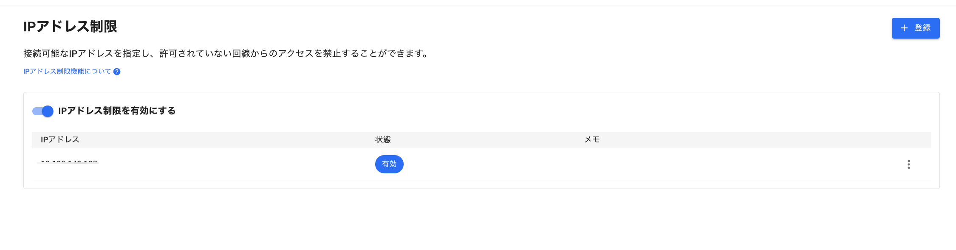This screenshot has height=250, width=956.
Task: Click the IPアドレス column header
Action: pos(60,140)
